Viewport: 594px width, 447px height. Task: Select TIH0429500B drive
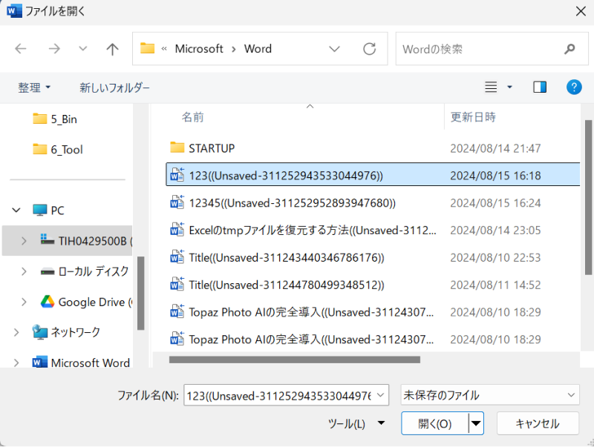coord(86,241)
